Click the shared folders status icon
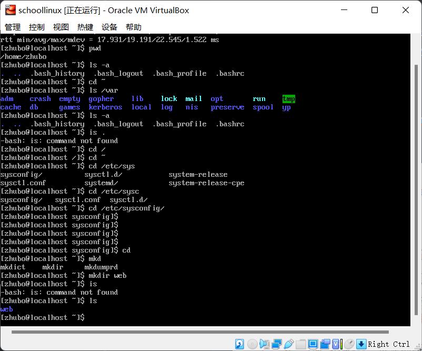The width and height of the screenshot is (422, 351). (301, 344)
